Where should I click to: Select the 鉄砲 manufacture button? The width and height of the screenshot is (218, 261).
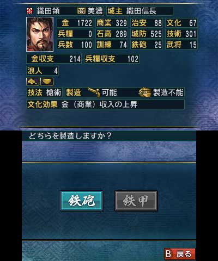[82, 201]
